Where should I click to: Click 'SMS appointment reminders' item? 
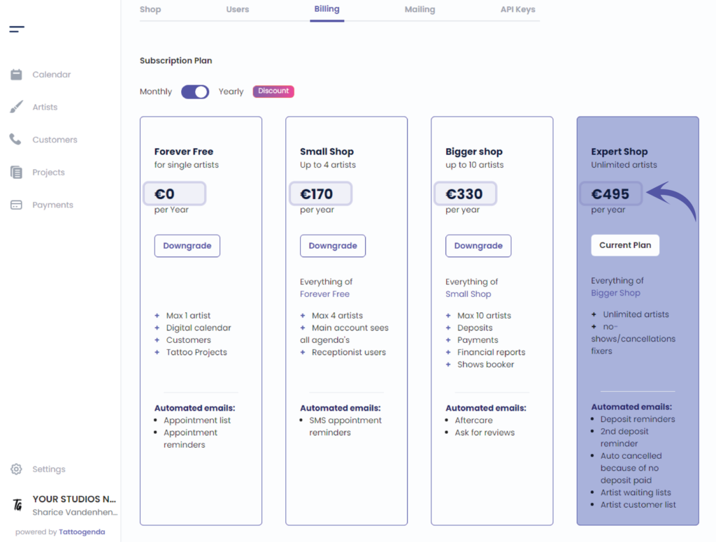tap(345, 427)
